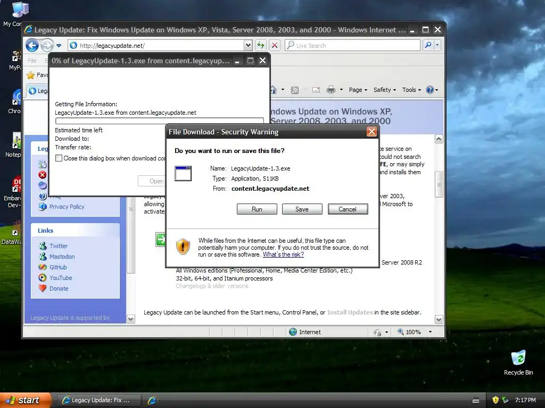Click the Home icon in command bar
The width and height of the screenshot is (545, 408).
[x=274, y=90]
